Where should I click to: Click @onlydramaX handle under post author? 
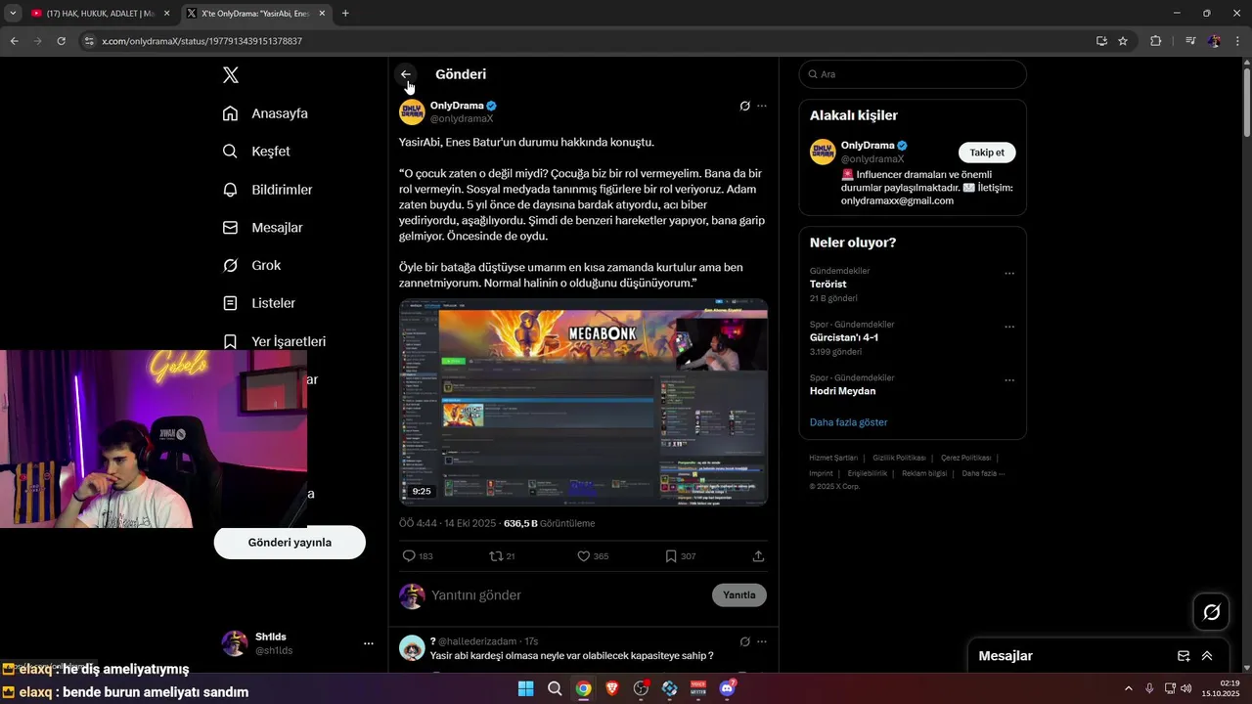(x=462, y=118)
